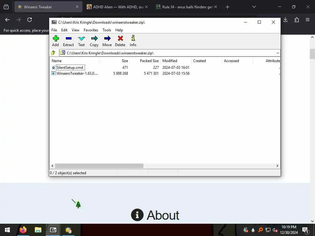Open the notification center icon

pyautogui.click(x=305, y=230)
